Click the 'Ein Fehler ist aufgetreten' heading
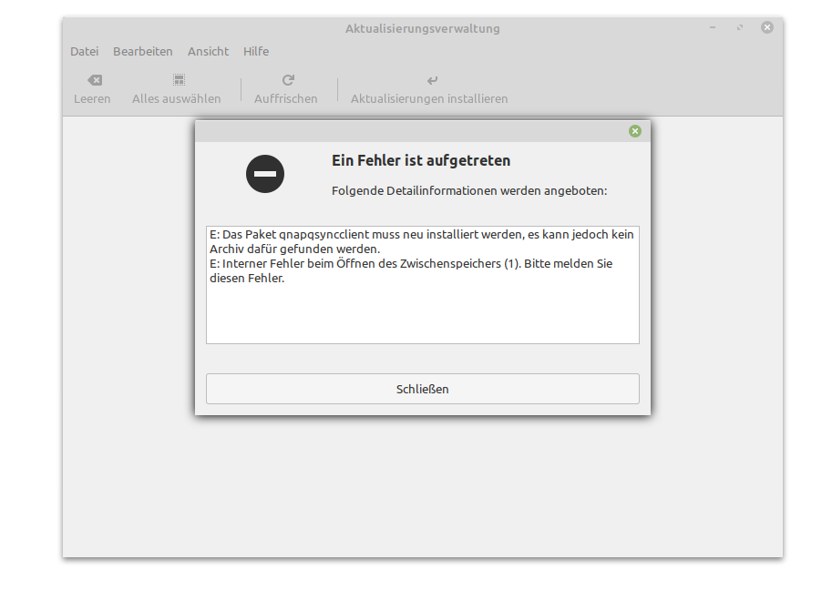832x590 pixels. point(421,160)
